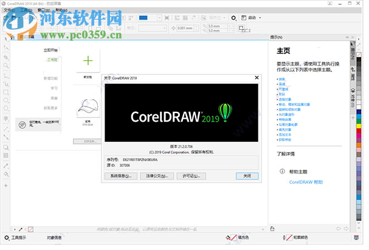369x250 pixels.
Task: Click the color proofing icon at bottom right
Action: [356, 237]
